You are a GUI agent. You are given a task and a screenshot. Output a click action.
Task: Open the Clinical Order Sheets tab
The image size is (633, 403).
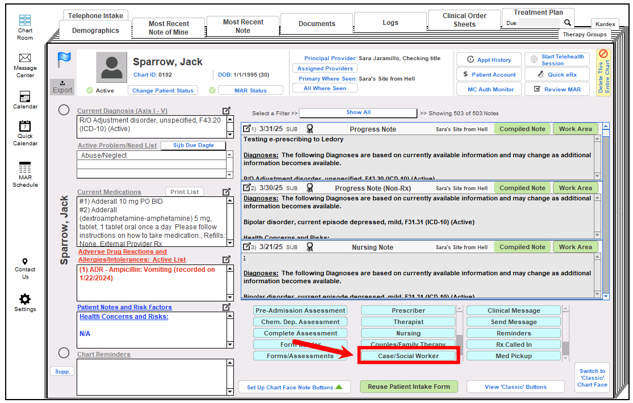[464, 20]
